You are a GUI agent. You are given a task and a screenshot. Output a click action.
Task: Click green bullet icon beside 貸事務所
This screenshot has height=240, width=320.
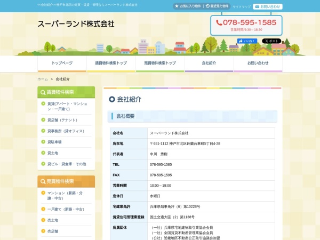[43, 131]
